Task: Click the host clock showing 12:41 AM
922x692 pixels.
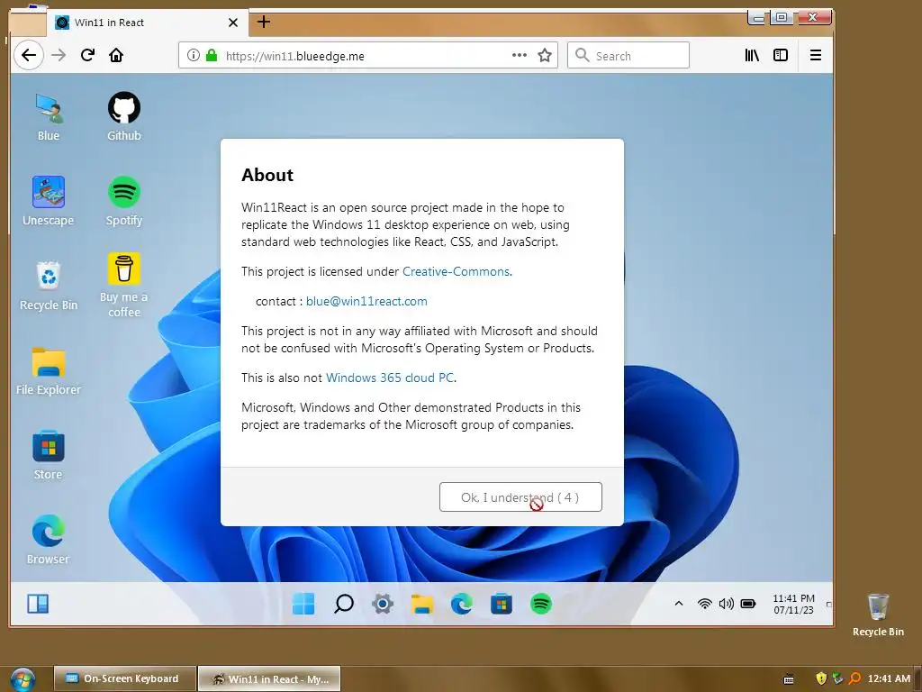Action: pyautogui.click(x=889, y=678)
